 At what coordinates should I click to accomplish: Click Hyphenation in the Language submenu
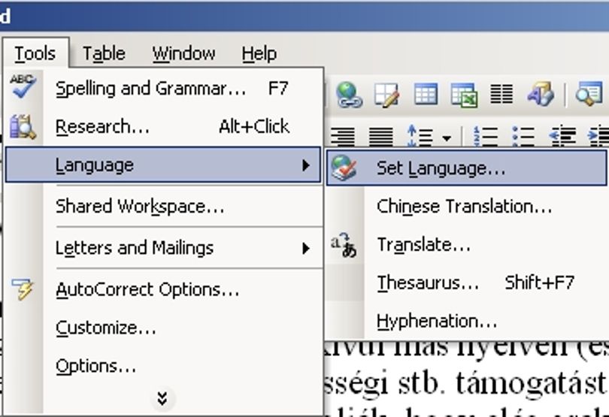[x=467, y=321]
